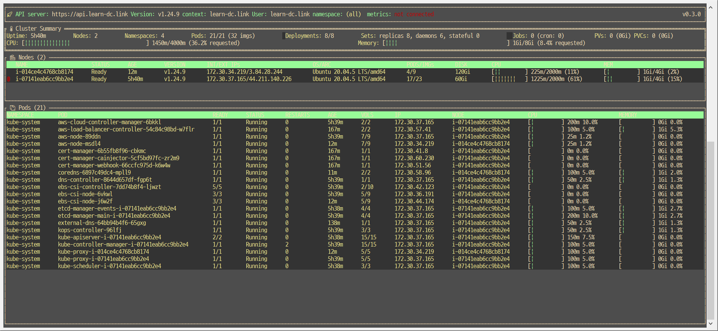Select the Pods (21) panel title

(x=32, y=108)
